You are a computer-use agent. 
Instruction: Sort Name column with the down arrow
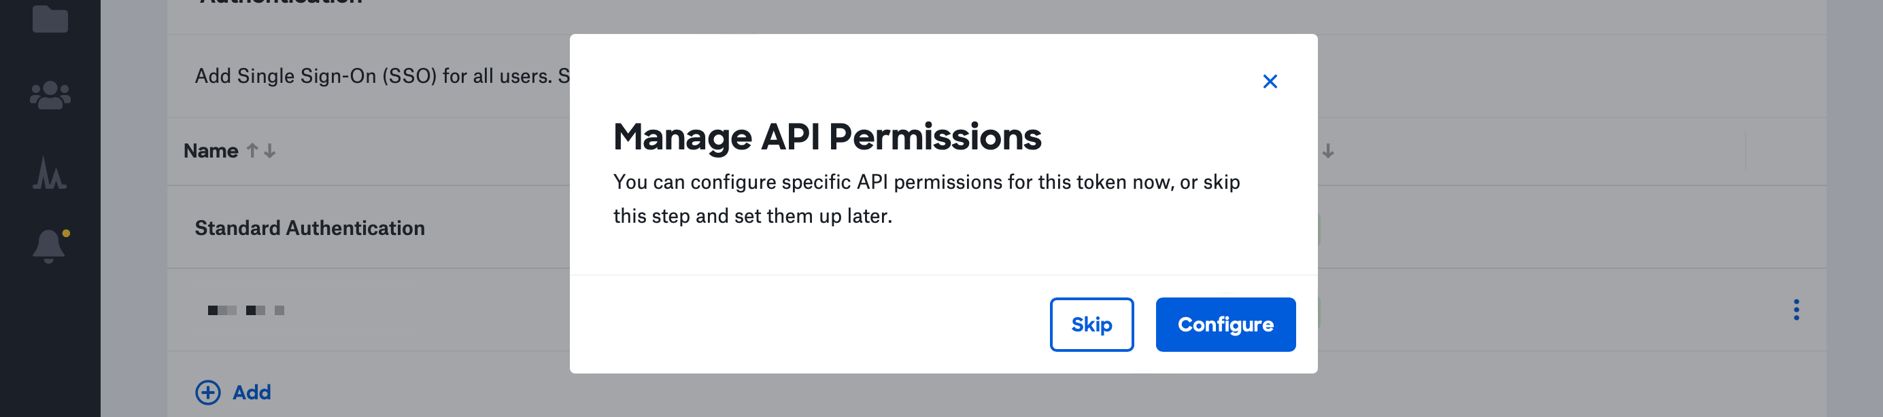(270, 151)
